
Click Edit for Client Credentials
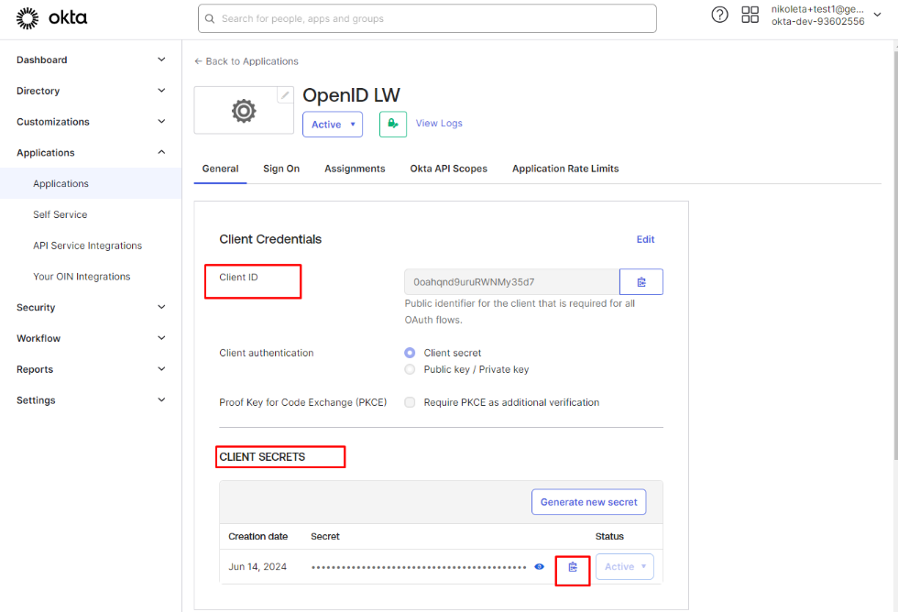645,239
